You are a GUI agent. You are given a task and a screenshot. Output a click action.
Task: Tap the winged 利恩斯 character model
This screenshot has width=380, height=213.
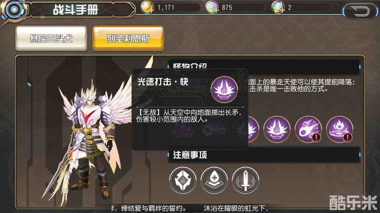click(x=92, y=135)
